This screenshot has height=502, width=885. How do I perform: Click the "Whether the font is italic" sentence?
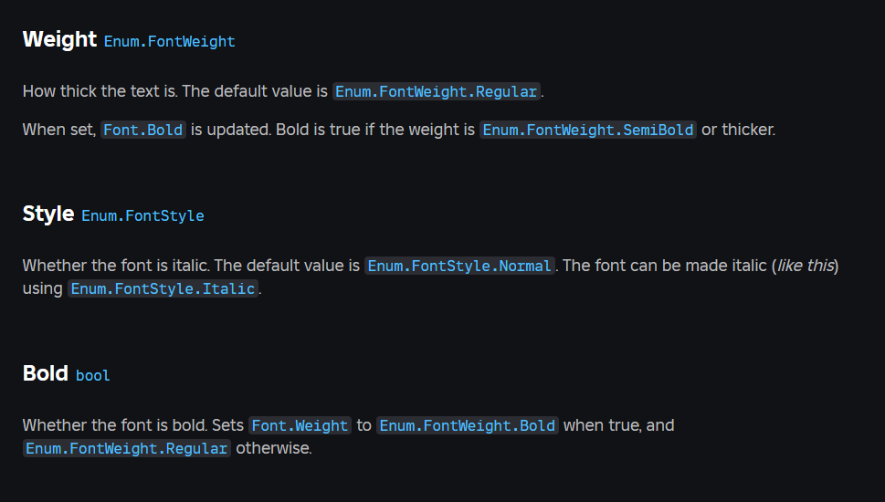(x=114, y=266)
